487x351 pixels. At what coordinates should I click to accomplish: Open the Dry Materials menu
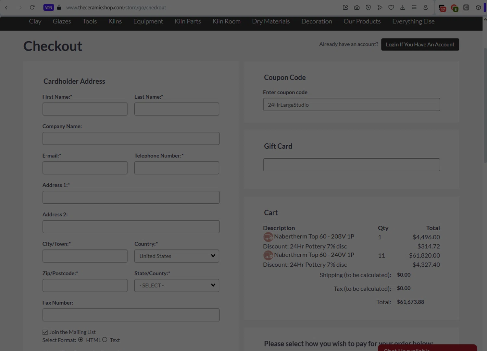(271, 21)
